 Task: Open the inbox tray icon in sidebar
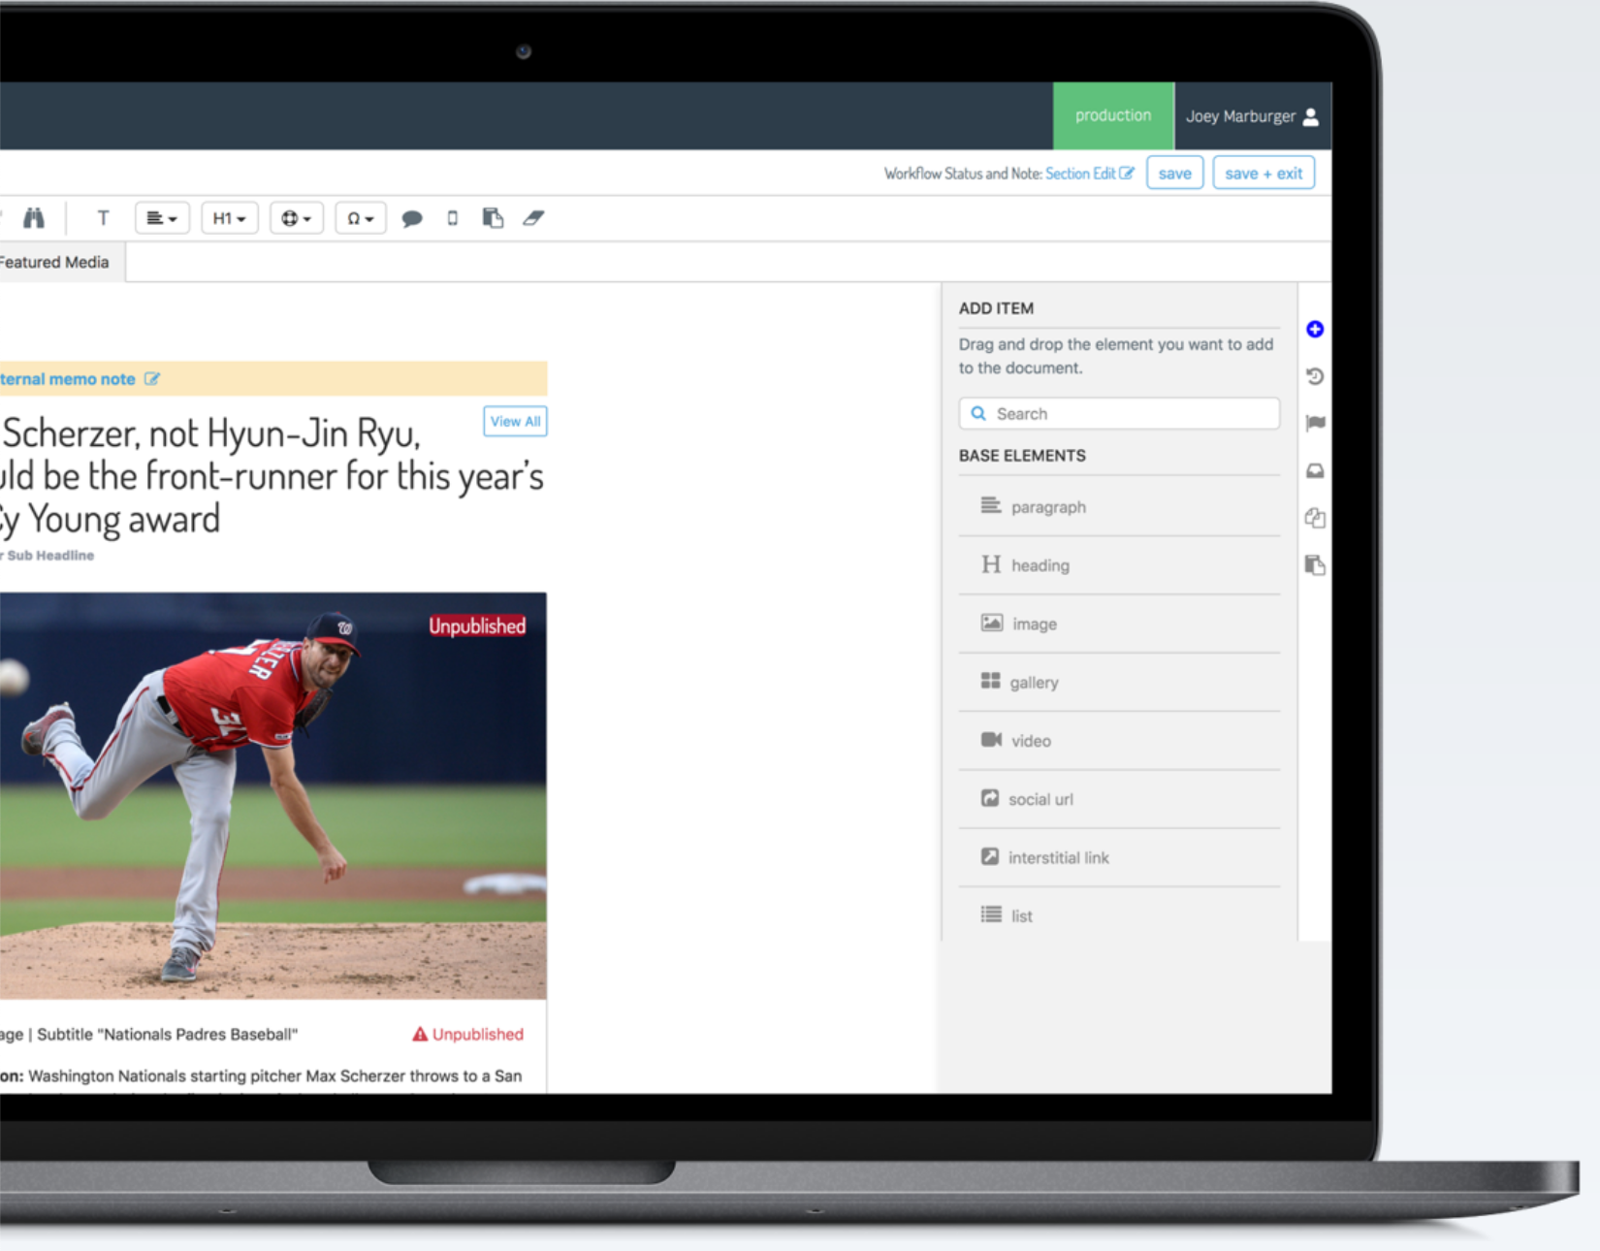[1315, 470]
